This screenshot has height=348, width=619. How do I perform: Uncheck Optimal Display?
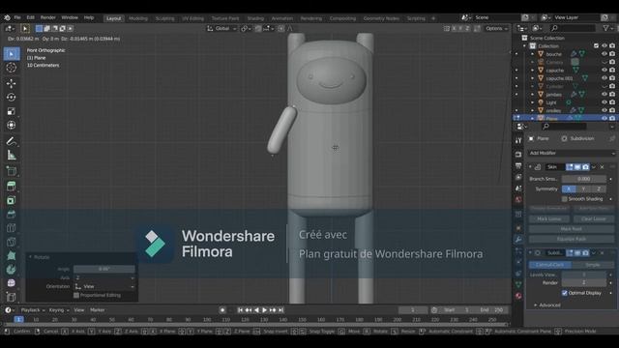pos(565,293)
